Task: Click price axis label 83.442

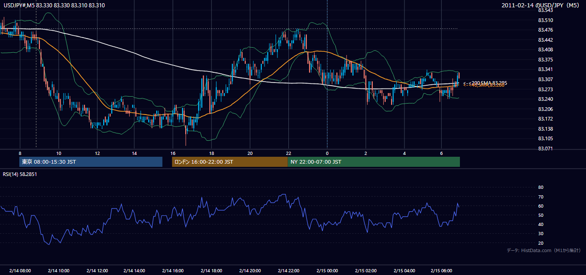Action: pyautogui.click(x=545, y=40)
